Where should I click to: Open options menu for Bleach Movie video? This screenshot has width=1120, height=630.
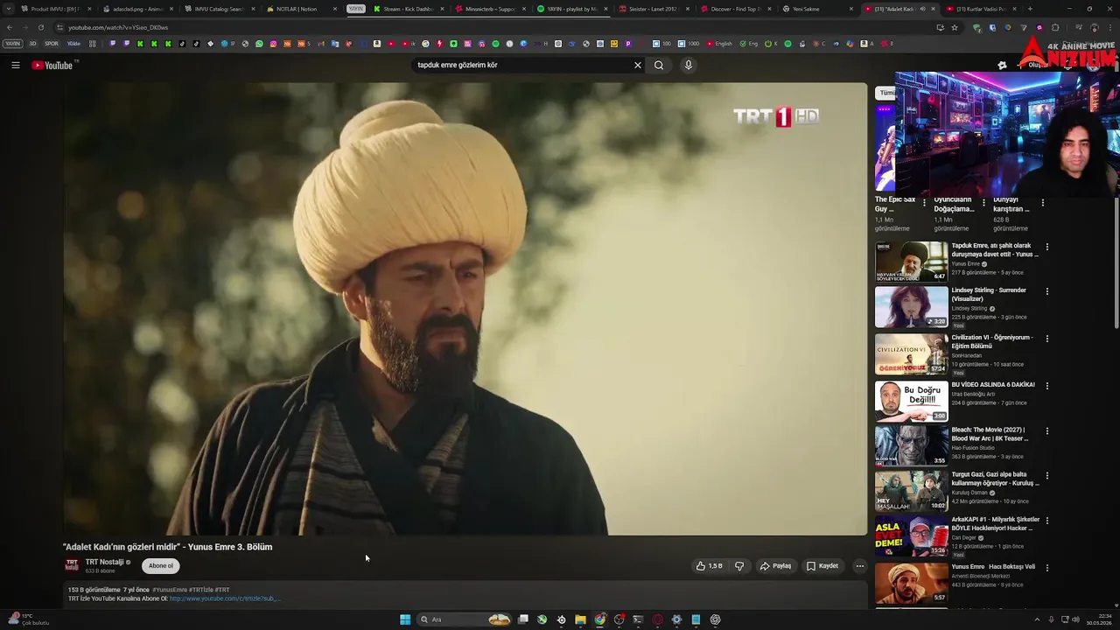(1046, 430)
